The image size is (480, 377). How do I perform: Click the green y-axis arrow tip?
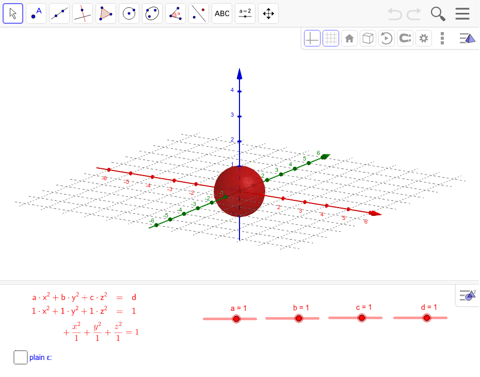[x=325, y=157]
